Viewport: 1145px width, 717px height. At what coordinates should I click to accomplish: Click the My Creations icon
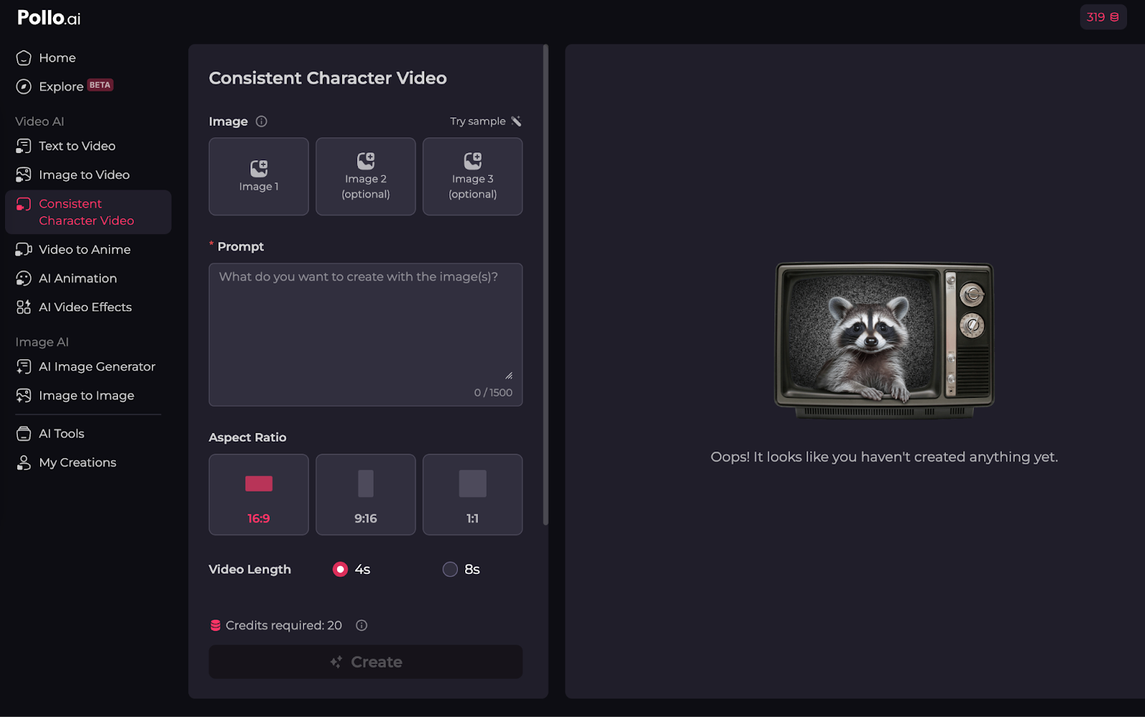(24, 462)
